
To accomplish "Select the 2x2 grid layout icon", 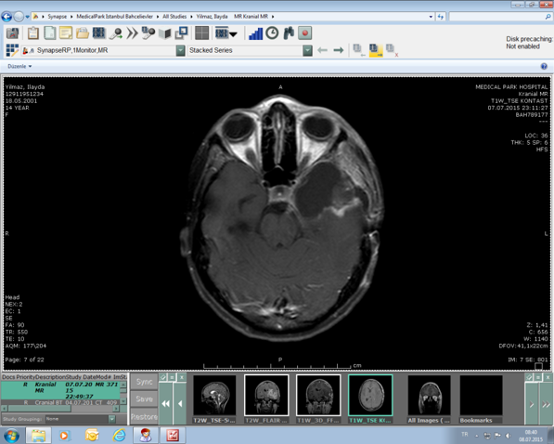I will click(x=201, y=33).
